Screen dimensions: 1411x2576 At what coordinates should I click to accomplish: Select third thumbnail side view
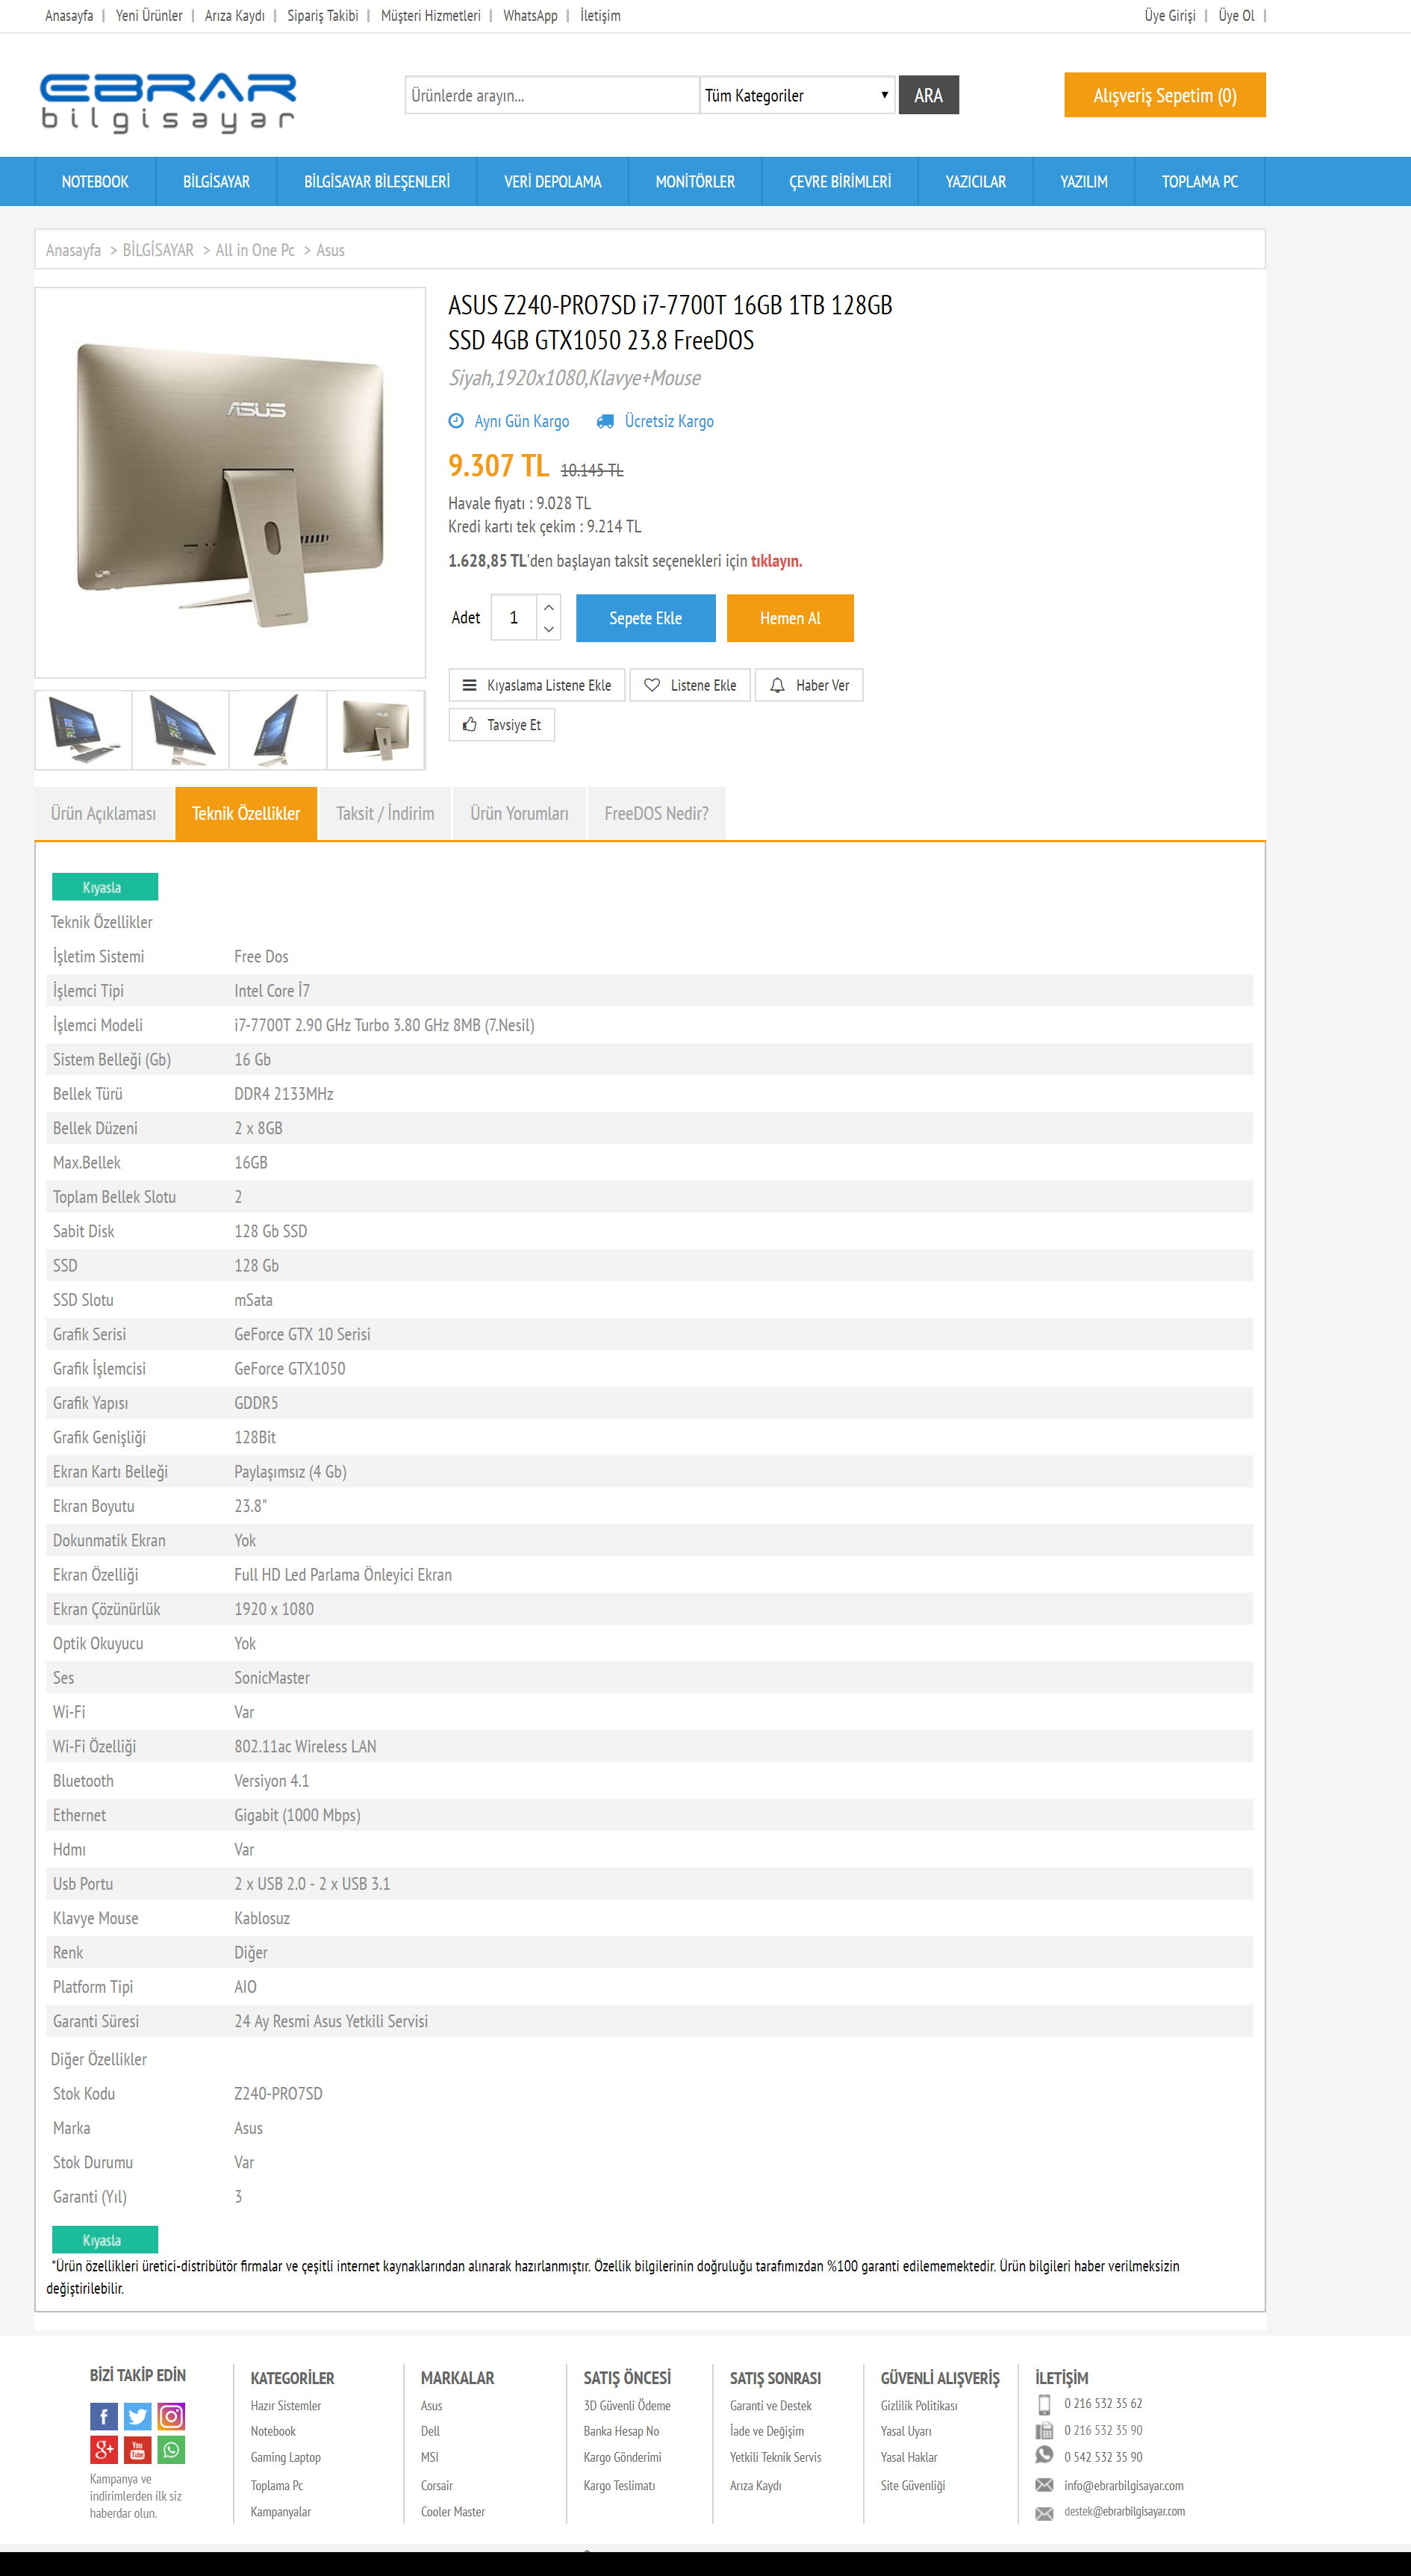[x=278, y=730]
